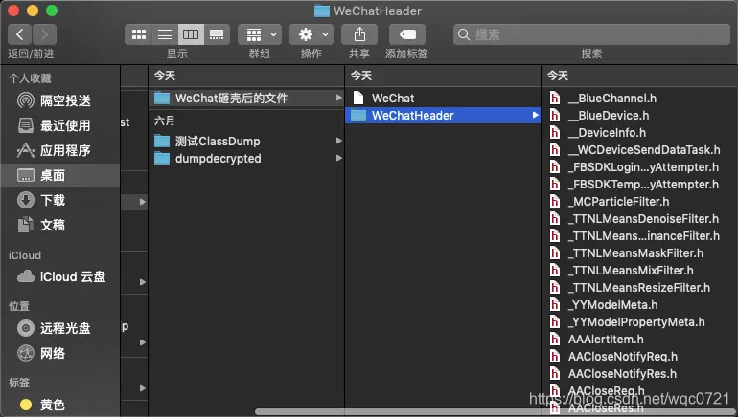This screenshot has height=417, width=738.
Task: Select the dumpdecrypted folder
Action: (246, 158)
